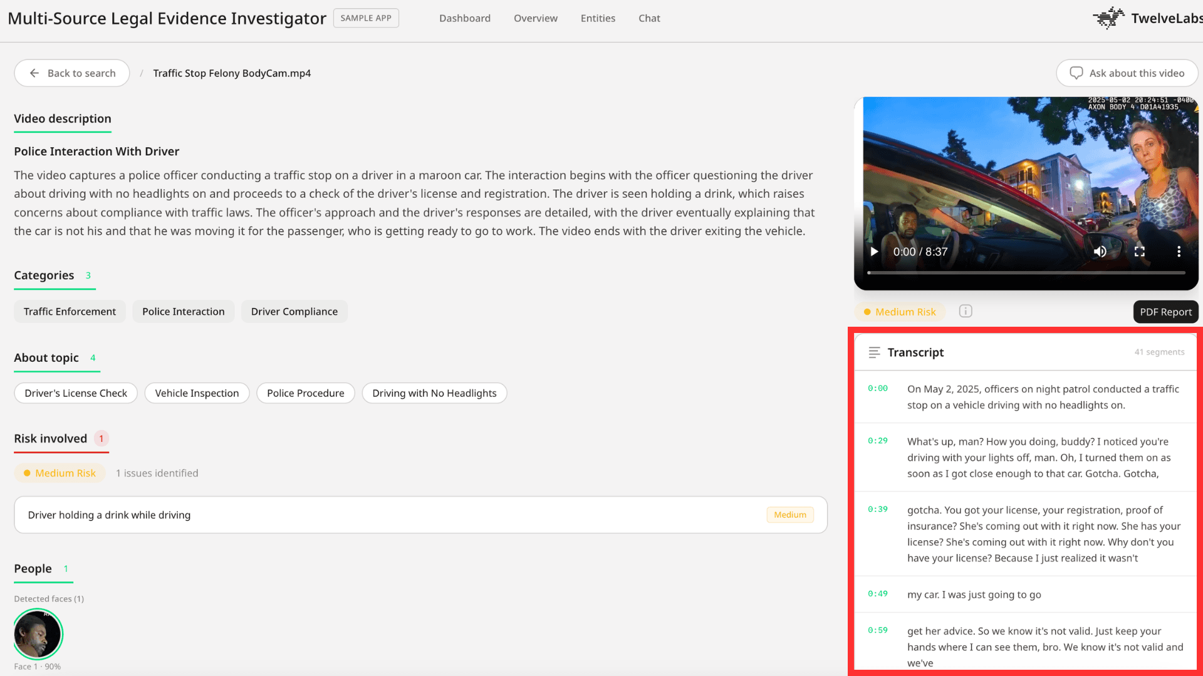Select the Driving with No Headlights topic
The width and height of the screenshot is (1203, 676).
pos(434,393)
